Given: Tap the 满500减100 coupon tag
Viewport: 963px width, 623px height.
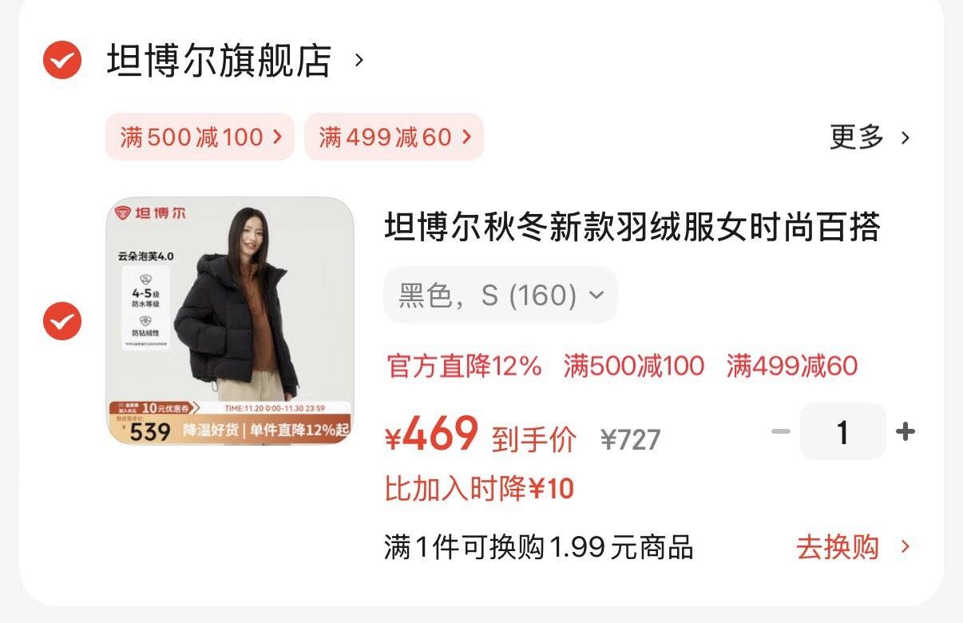Looking at the screenshot, I should coord(200,137).
